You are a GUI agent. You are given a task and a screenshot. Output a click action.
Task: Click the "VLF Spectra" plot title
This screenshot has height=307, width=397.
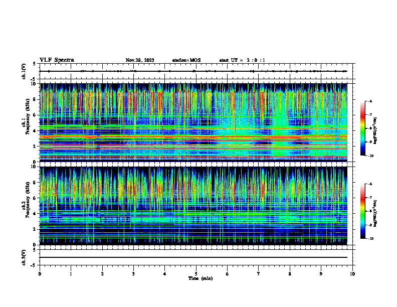[57, 60]
